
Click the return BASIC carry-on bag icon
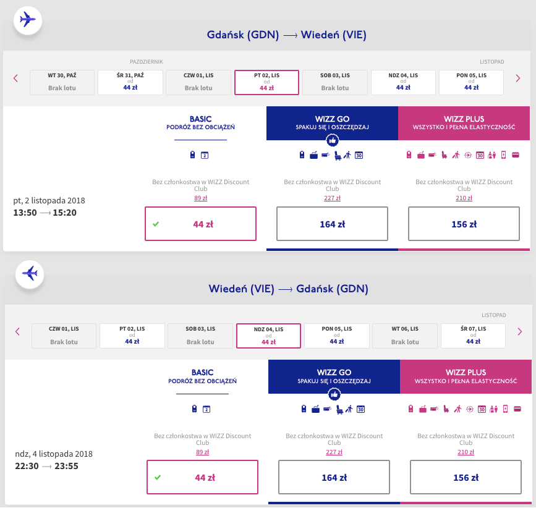pyautogui.click(x=195, y=409)
